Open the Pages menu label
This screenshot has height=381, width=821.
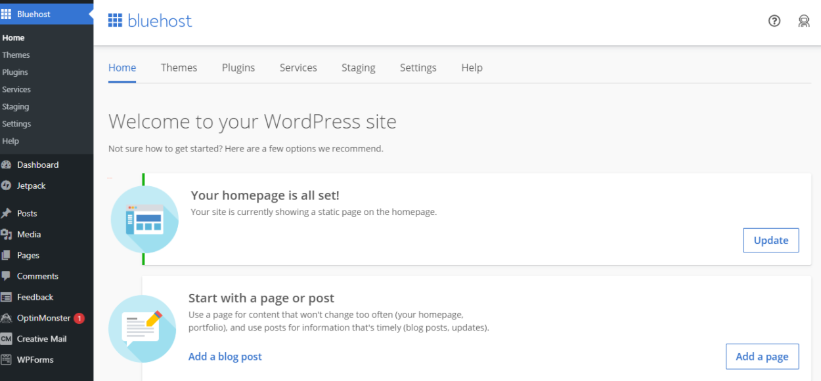point(28,255)
